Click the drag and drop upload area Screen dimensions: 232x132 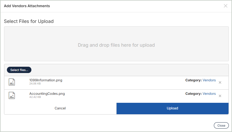click(x=116, y=45)
